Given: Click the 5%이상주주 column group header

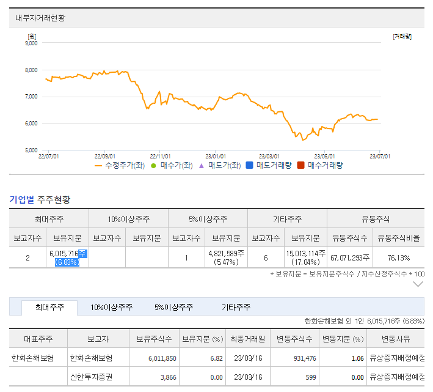Looking at the screenshot, I should [208, 219].
